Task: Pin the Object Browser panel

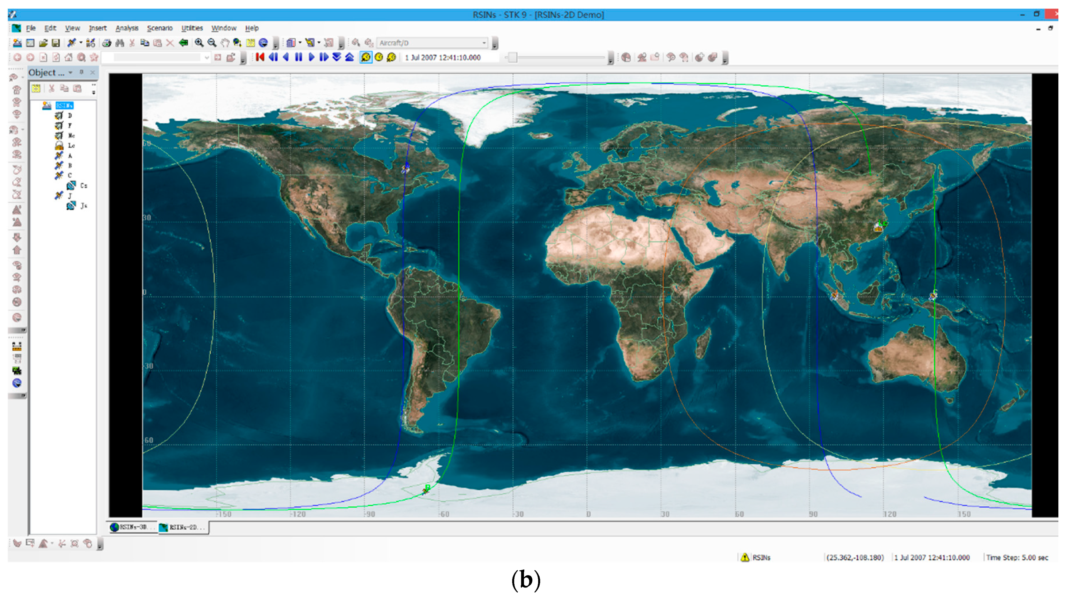Action: (x=82, y=73)
